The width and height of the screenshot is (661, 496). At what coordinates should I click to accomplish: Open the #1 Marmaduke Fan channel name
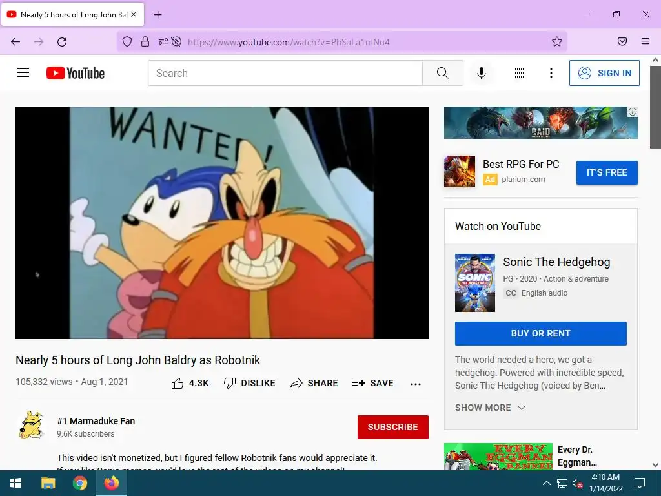click(96, 421)
